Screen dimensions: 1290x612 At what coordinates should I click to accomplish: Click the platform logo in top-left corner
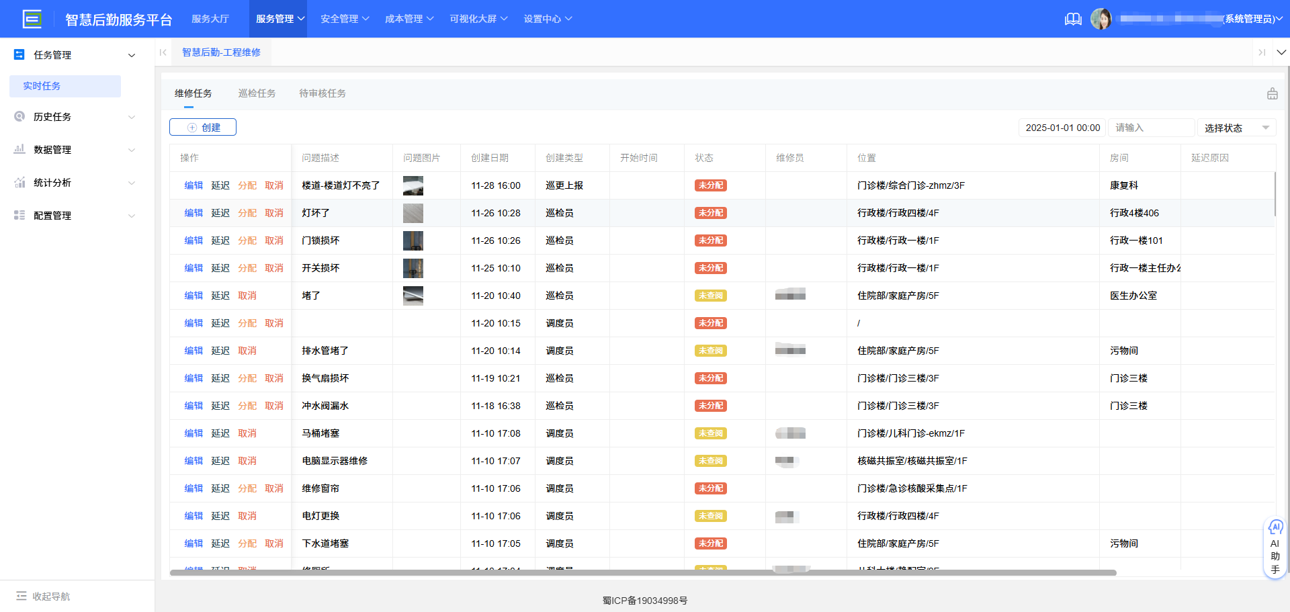point(32,19)
